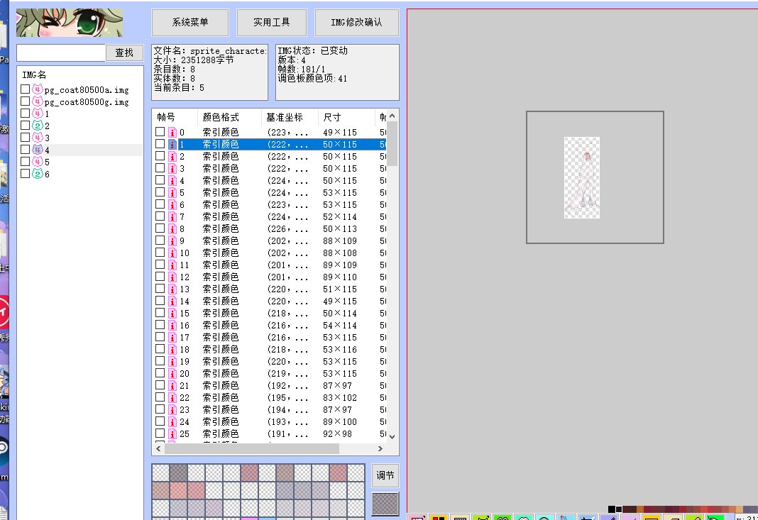758x520 pixels.
Task: Click the pink icon beside pg_coat80500a.img
Action: 38,89
